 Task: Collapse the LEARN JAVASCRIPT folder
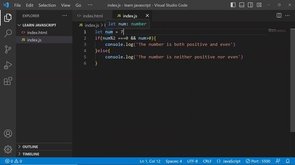pyautogui.click(x=39, y=25)
